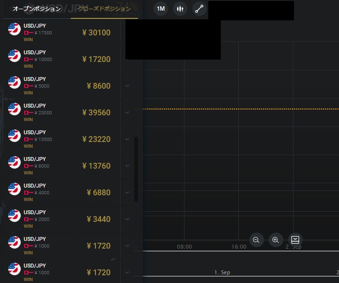The image size is (339, 283).
Task: Expand the ¥3440 position details
Action: (127, 219)
